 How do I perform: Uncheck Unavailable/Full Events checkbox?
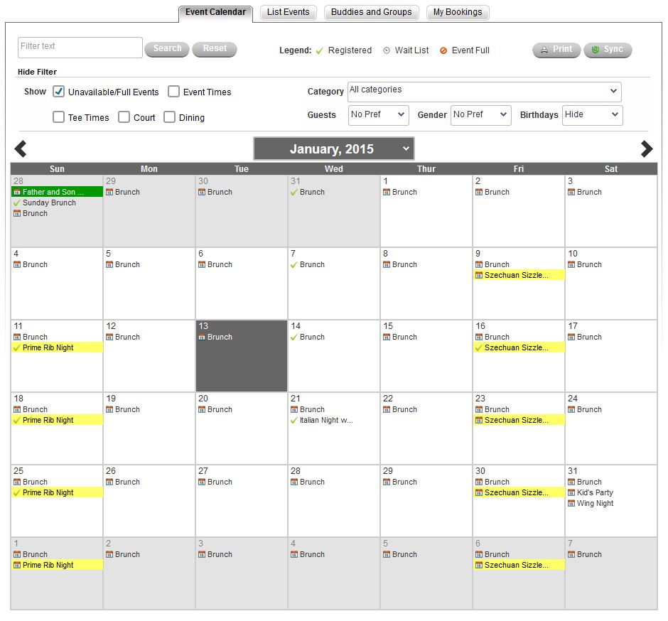click(x=59, y=92)
